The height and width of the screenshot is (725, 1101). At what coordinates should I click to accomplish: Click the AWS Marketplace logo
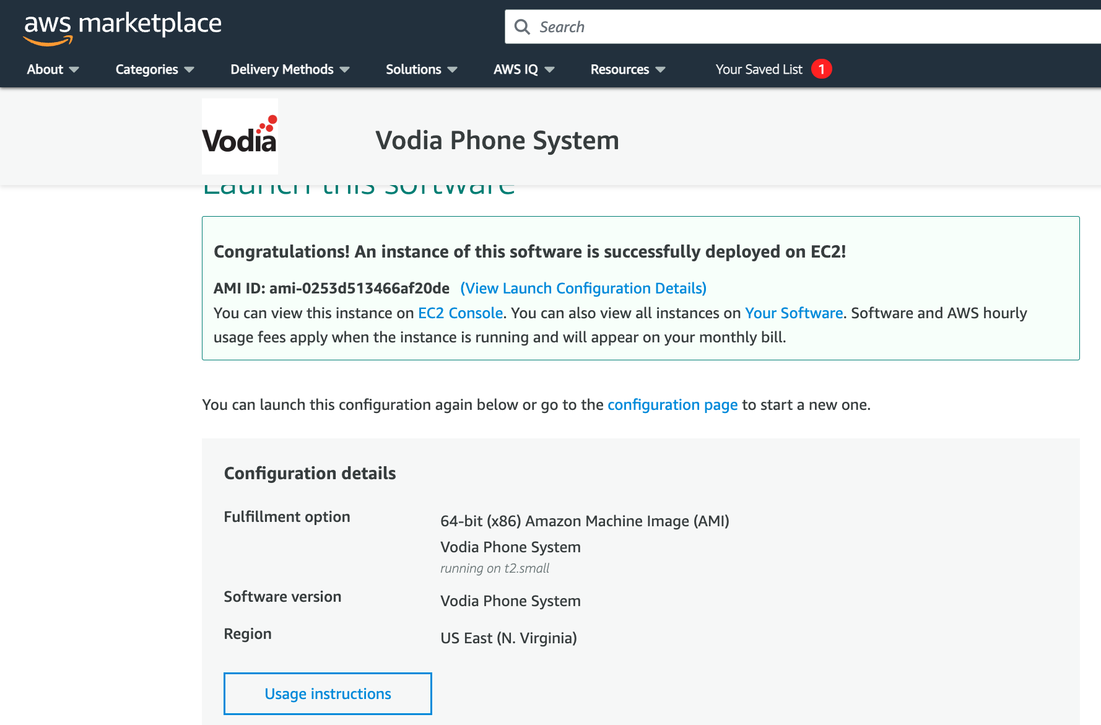[123, 28]
